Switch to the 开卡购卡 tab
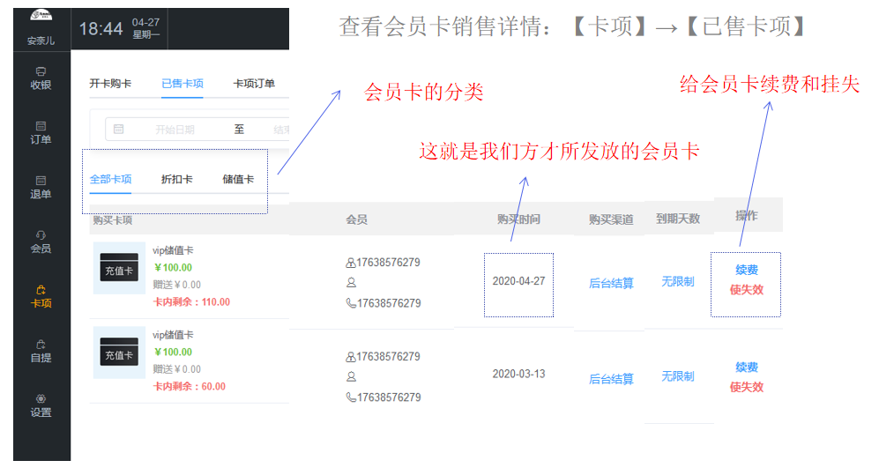 pos(110,84)
